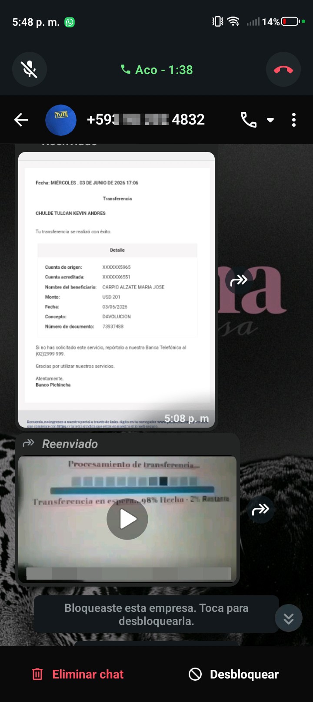Screen dimensions: 313x702
Task: Tap the 5:08 p. m timestamp on receipt
Action: click(186, 418)
